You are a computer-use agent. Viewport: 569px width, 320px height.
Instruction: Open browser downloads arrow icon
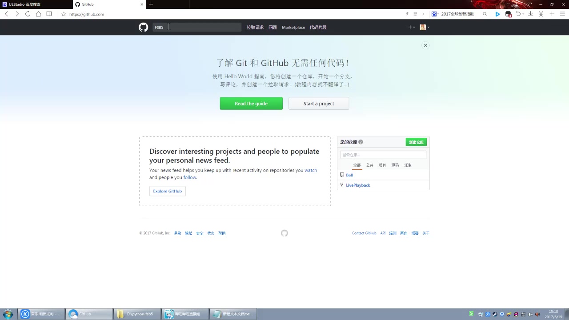click(x=530, y=14)
